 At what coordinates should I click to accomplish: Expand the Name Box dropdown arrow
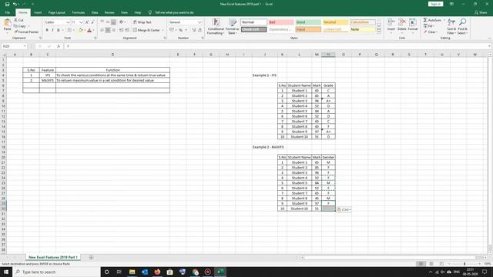point(25,46)
